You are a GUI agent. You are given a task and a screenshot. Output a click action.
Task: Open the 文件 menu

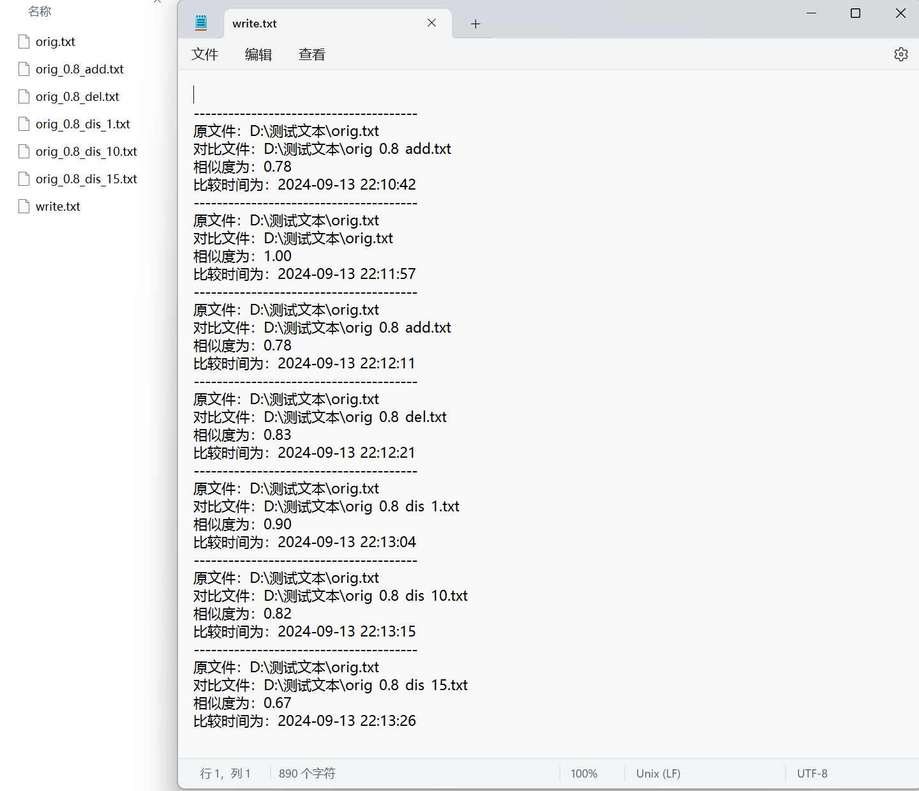[x=205, y=54]
